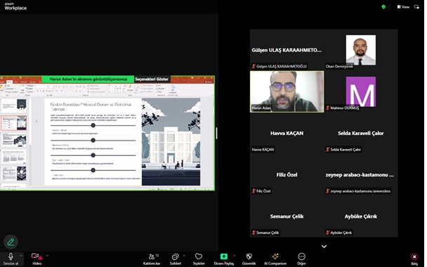Open the View layout menu
Viewport: 427px width, 267px height.
click(403, 7)
